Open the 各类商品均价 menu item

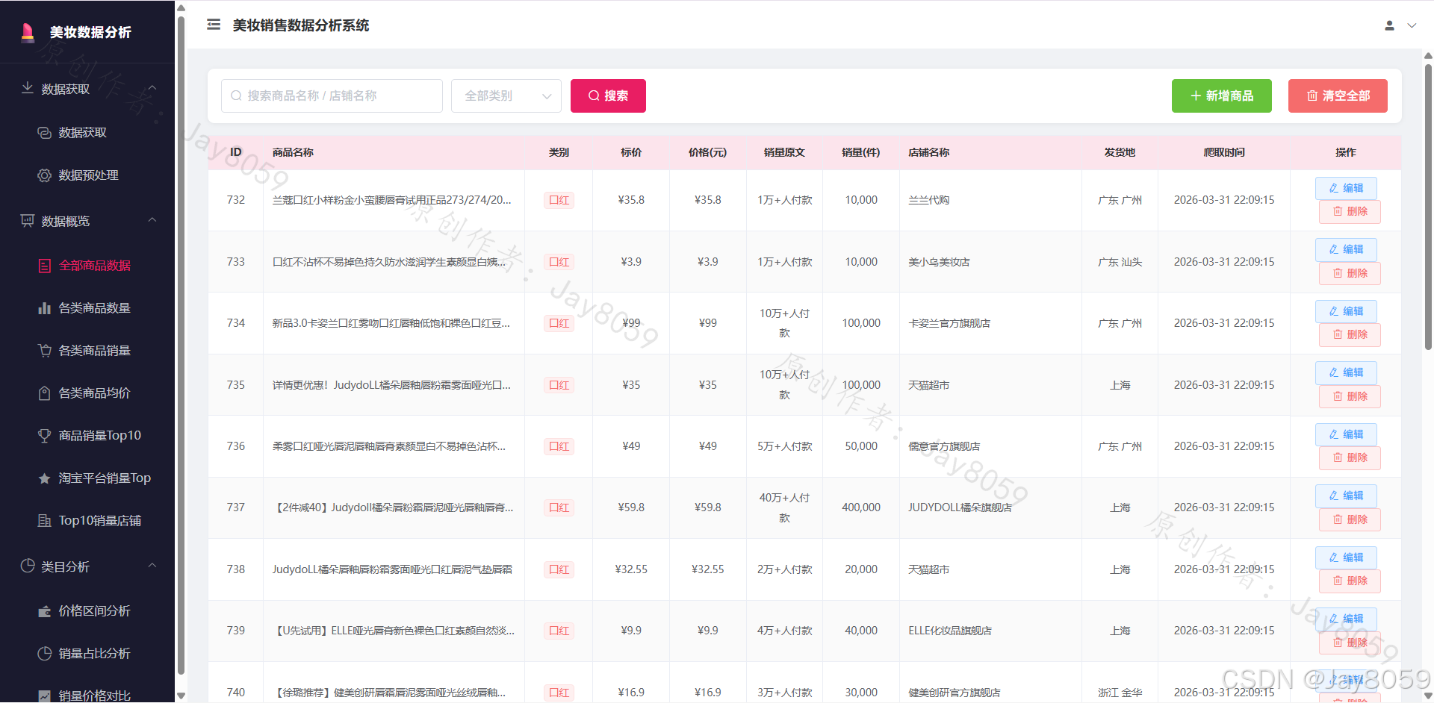click(87, 393)
